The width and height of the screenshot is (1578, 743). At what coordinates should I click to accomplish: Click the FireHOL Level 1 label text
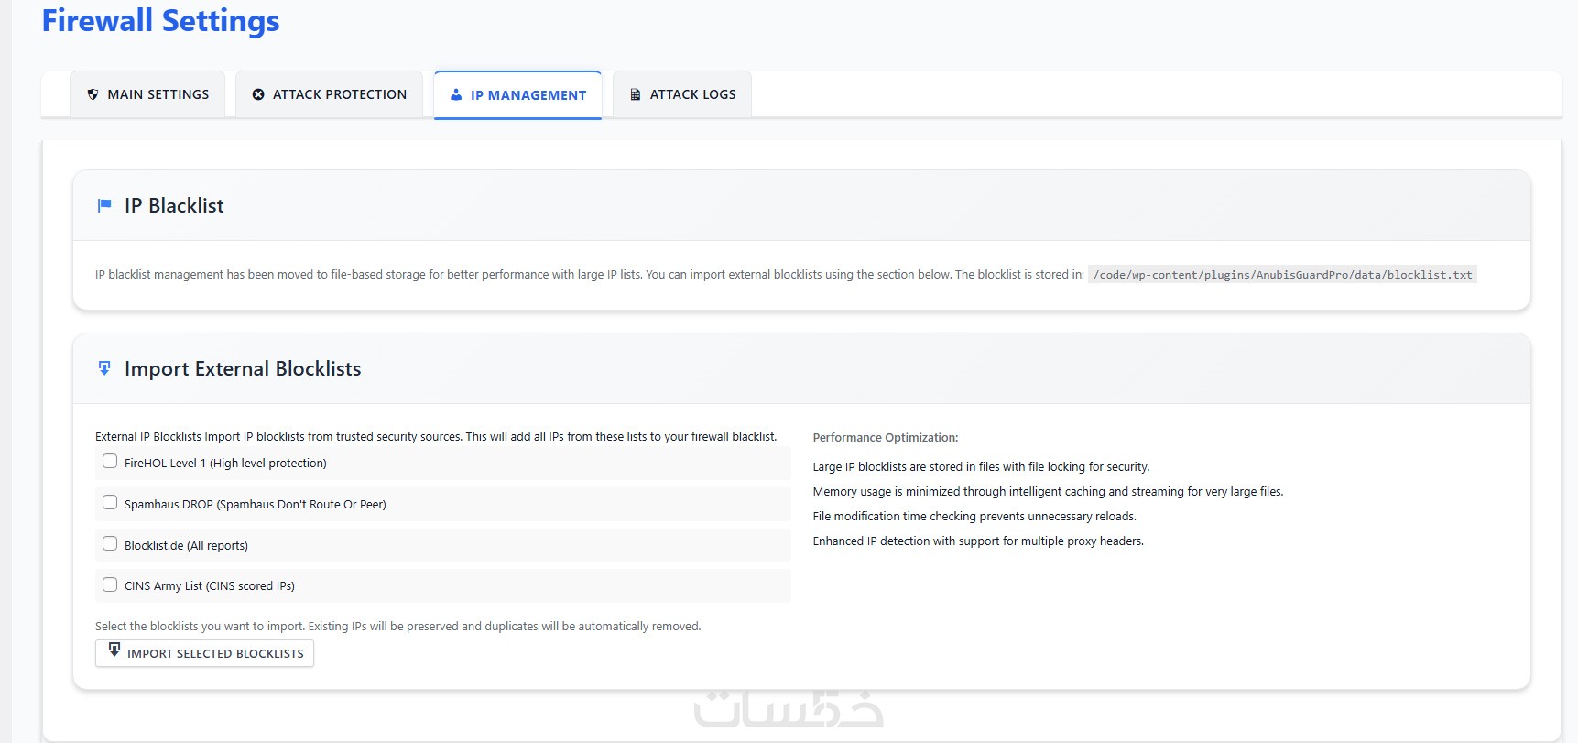[x=225, y=464]
